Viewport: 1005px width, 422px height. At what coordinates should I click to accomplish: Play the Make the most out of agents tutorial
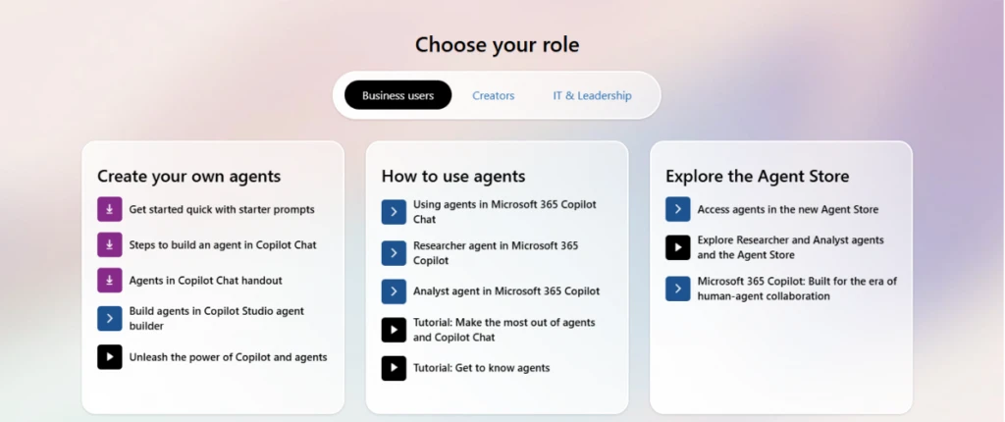pyautogui.click(x=394, y=330)
